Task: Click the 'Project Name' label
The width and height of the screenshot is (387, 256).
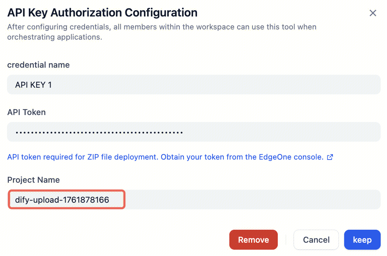Action: [x=33, y=180]
